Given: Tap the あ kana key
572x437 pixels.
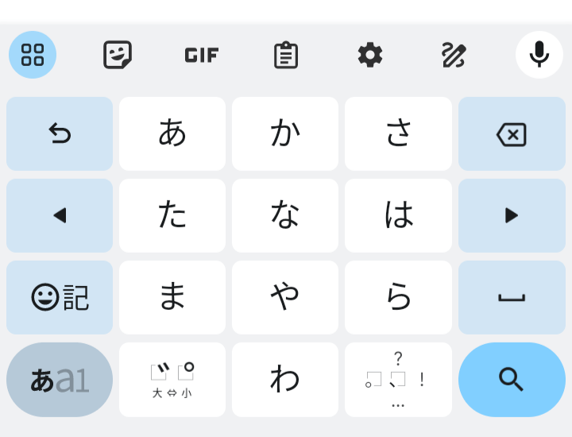Looking at the screenshot, I should [172, 133].
